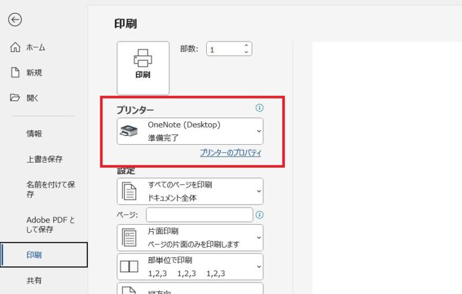Expand the collated printing 1,2,3 dropdown
Viewport: 462px width, 294px height.
point(190,266)
